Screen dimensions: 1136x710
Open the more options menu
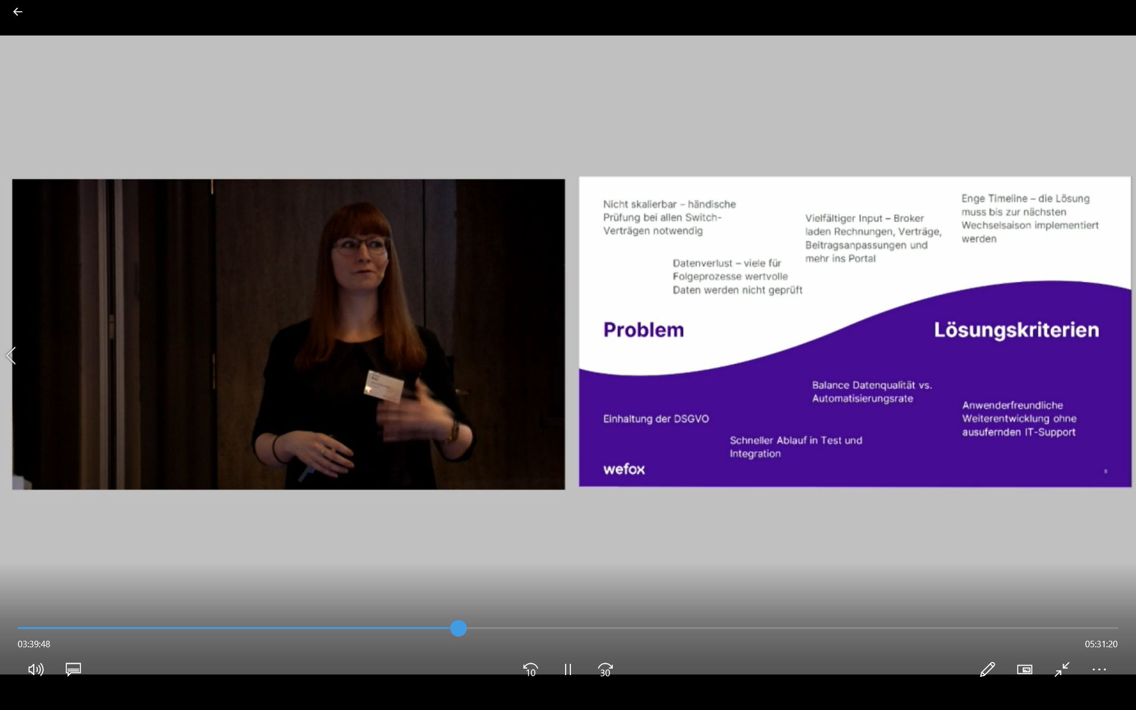[x=1099, y=669]
